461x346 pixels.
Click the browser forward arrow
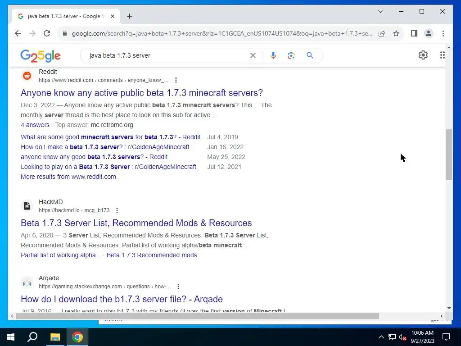(x=32, y=33)
